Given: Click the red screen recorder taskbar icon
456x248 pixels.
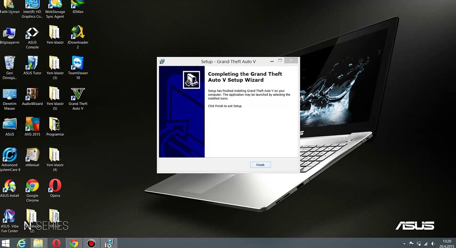Looking at the screenshot, I should pos(91,244).
